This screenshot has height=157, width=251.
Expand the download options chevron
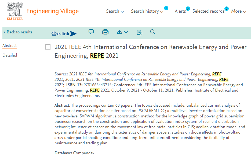coord(126,32)
